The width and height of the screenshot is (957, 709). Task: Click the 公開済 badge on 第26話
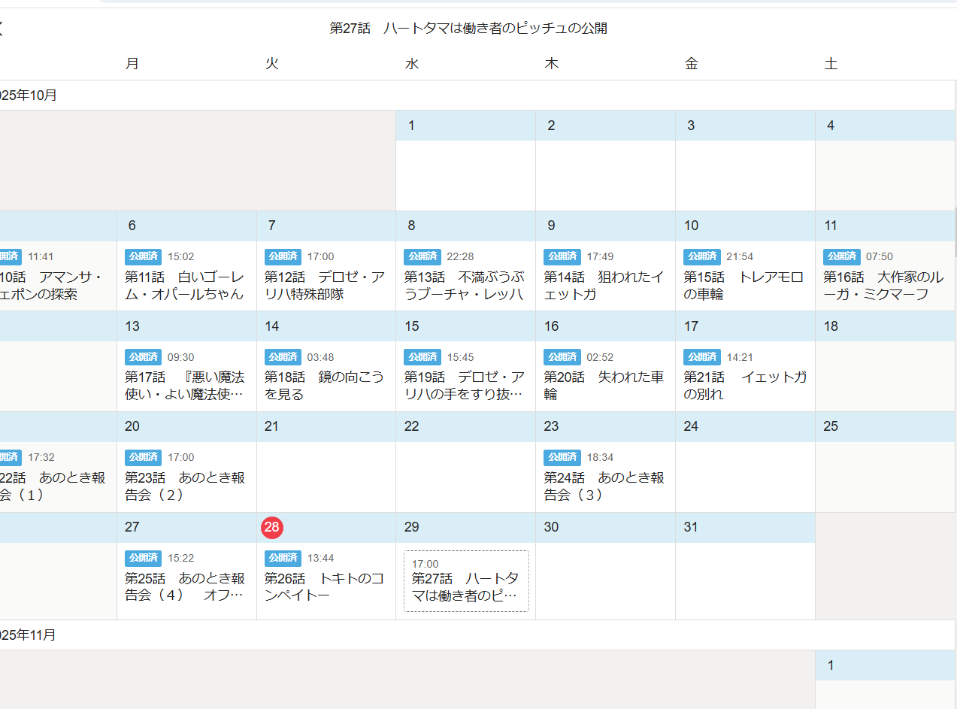pos(283,558)
